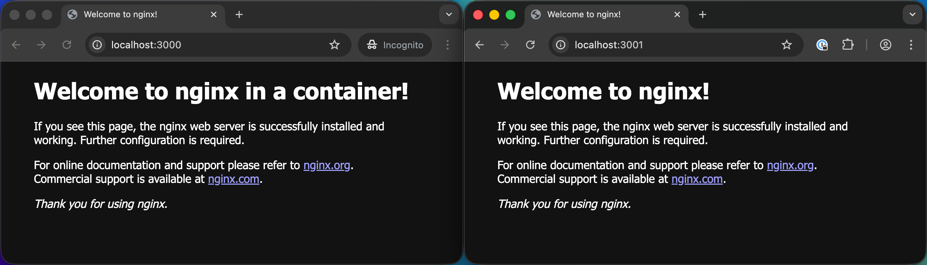Click the yellow minimize button of the localhost:3001 window
This screenshot has width=927, height=265.
(x=494, y=15)
